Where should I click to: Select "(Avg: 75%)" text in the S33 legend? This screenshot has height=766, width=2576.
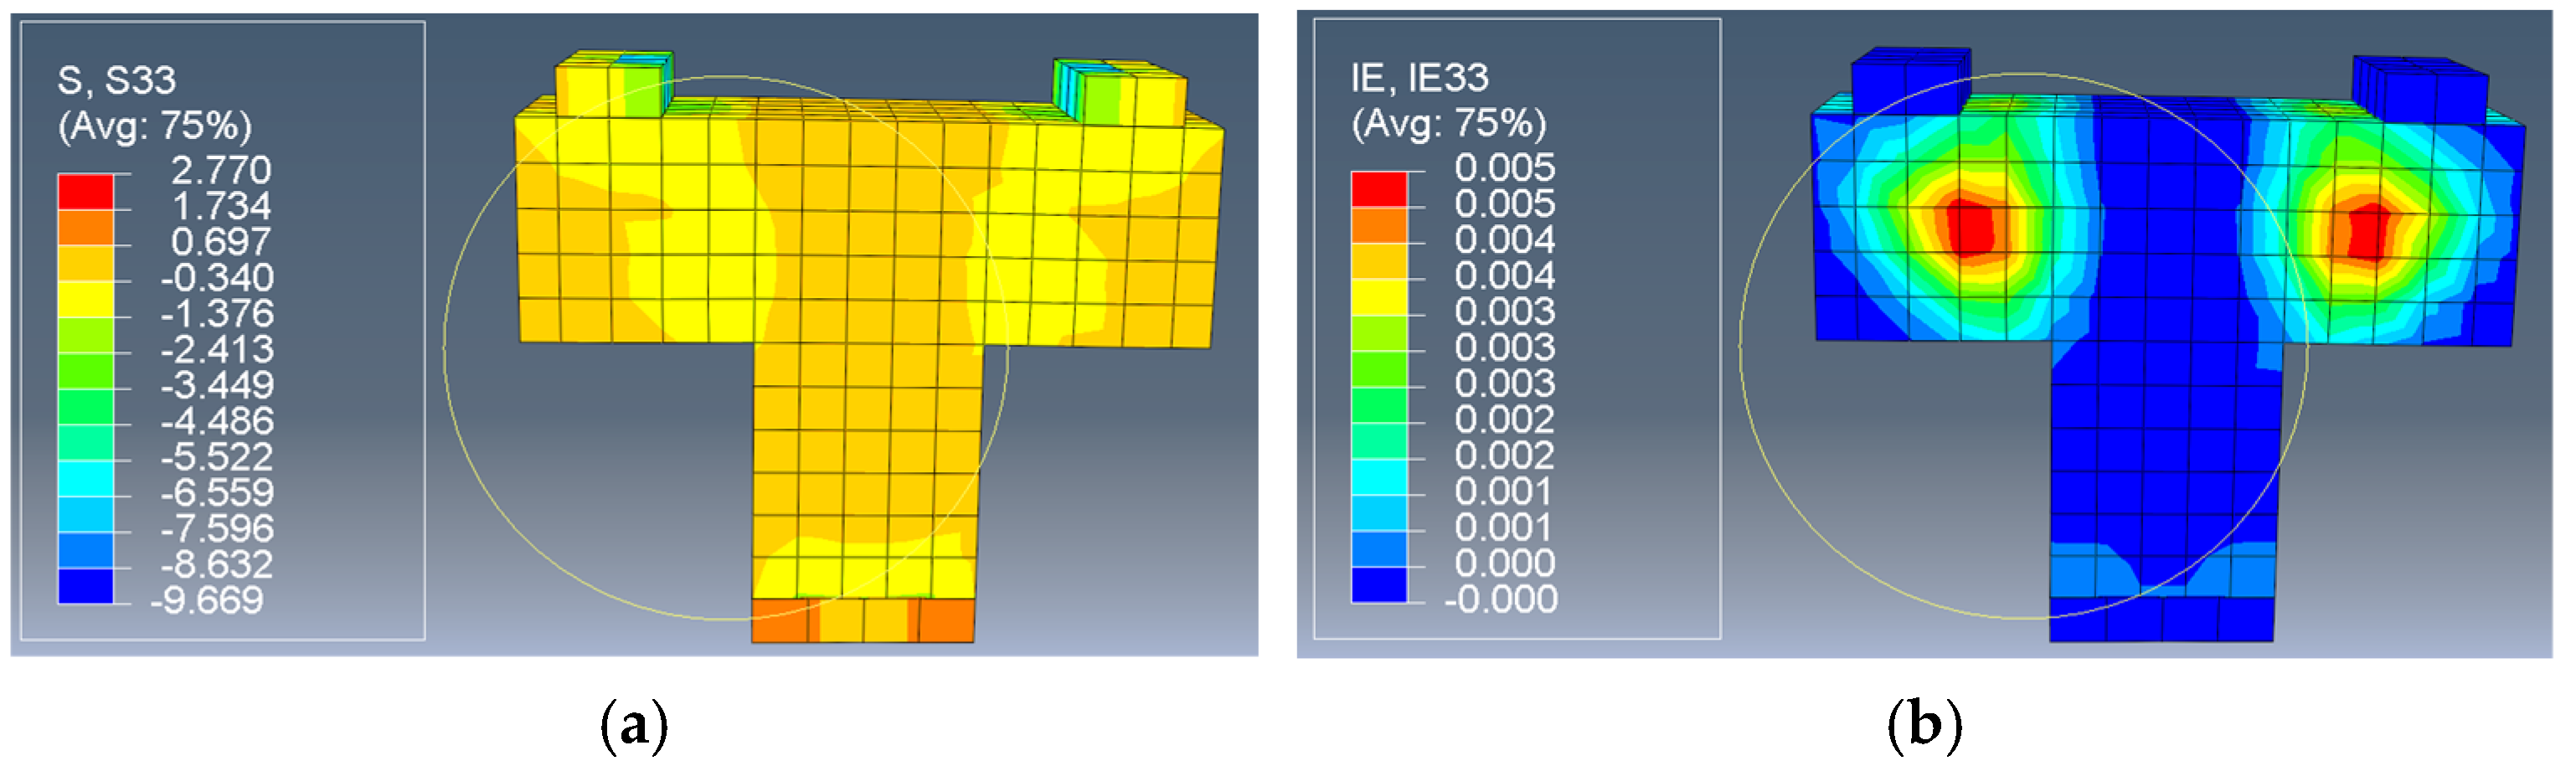click(x=155, y=126)
